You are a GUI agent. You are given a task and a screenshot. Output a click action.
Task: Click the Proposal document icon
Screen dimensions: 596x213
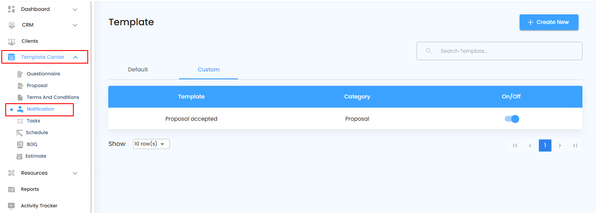[20, 86]
